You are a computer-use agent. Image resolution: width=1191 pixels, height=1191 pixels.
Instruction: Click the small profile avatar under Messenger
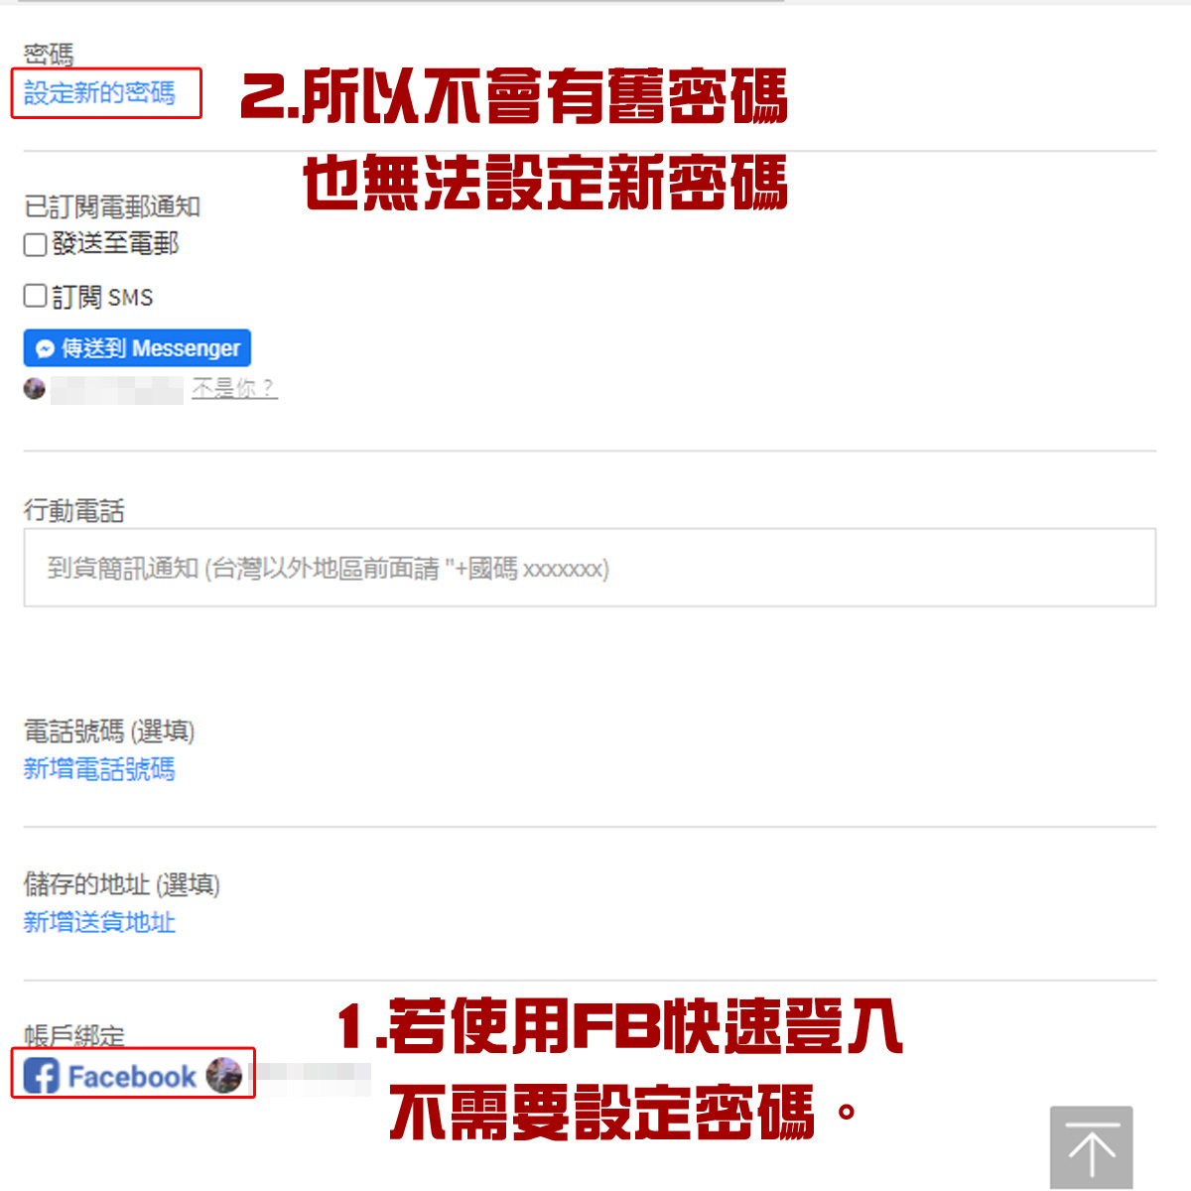tap(35, 389)
